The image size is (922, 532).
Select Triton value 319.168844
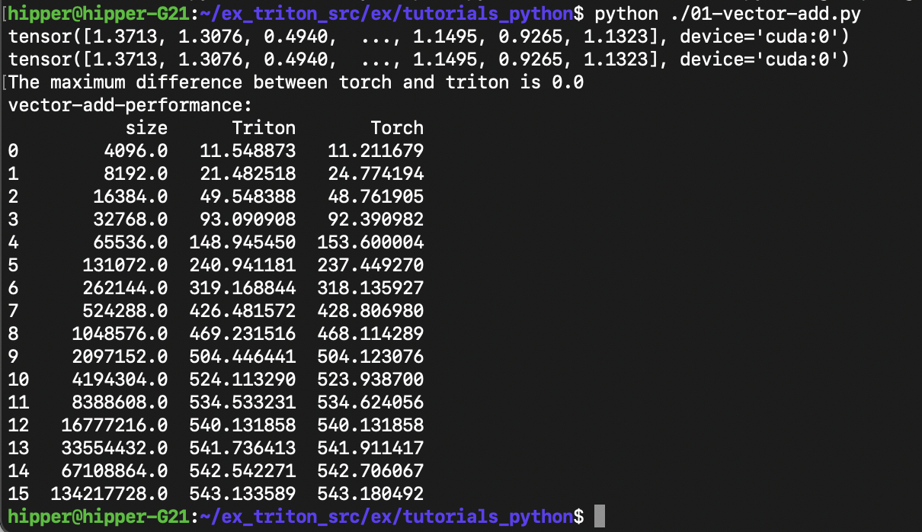(242, 288)
